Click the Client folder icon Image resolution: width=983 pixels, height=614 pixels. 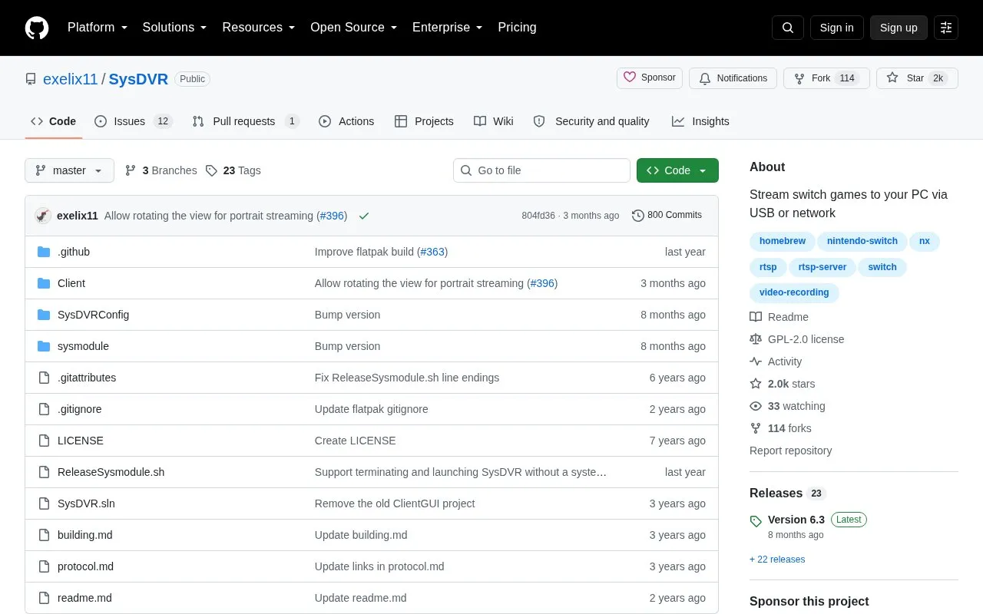click(x=44, y=283)
